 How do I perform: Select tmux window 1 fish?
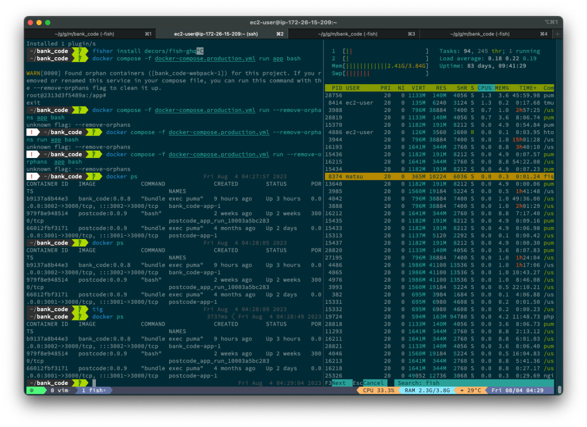[x=92, y=390]
